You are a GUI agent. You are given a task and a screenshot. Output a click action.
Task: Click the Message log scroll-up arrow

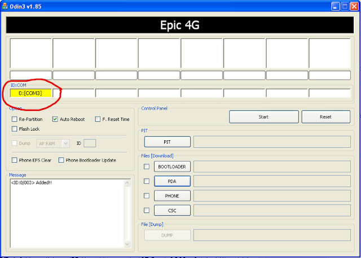pyautogui.click(x=127, y=183)
